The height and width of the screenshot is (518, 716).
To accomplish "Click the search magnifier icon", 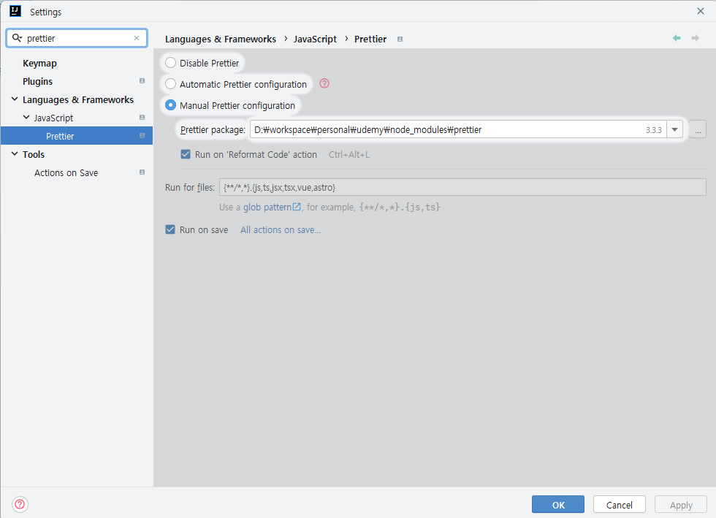I will tap(17, 38).
